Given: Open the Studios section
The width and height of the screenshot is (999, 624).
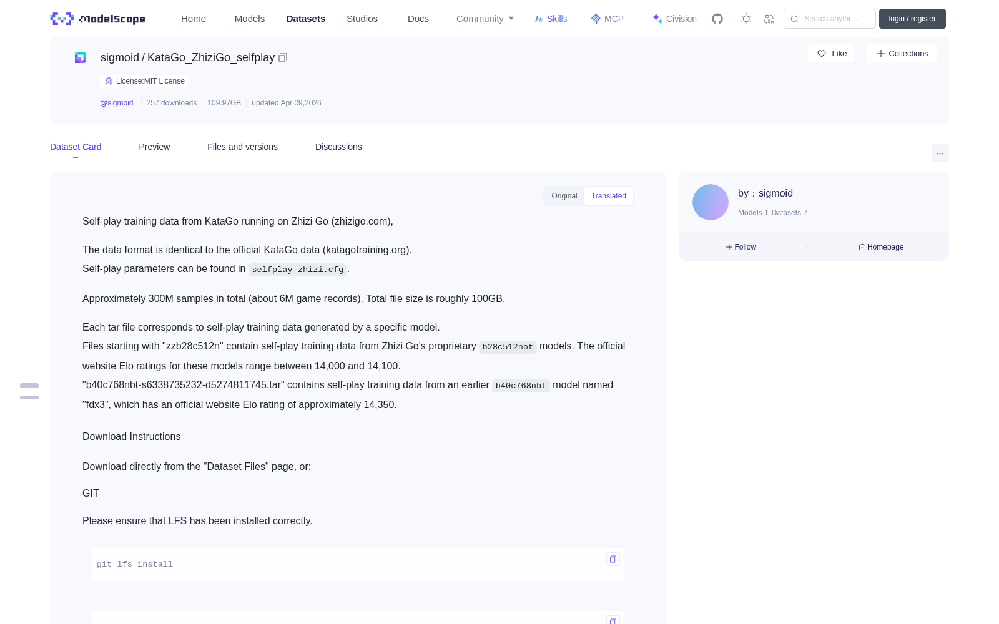Looking at the screenshot, I should [x=362, y=19].
